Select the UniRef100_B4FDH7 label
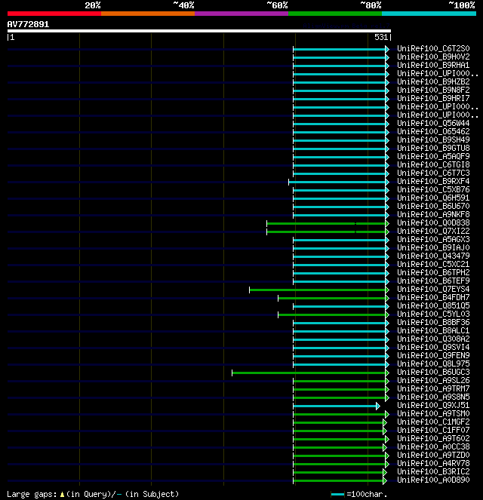Viewport: 483px width, 500px height. (x=433, y=297)
